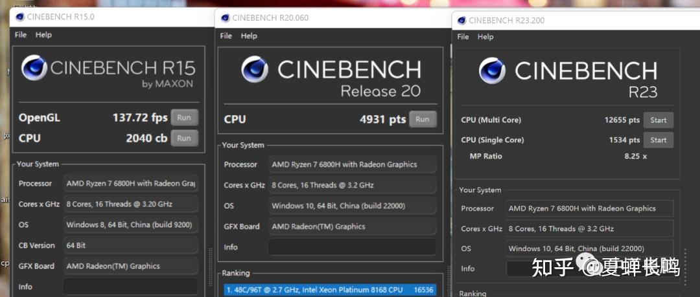Screen dimensions: 700x297
Task: Click the Info field in Cinebench R20
Action: point(352,247)
